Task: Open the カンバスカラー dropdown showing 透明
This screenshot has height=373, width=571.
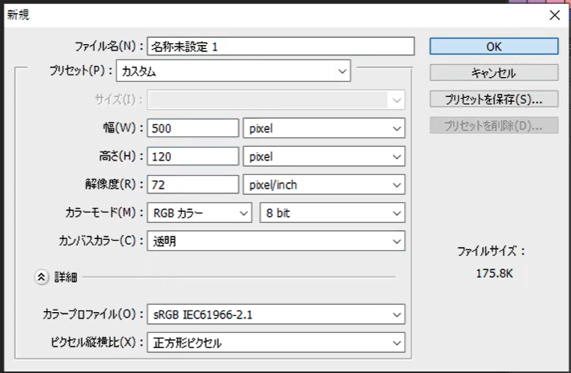Action: coord(275,241)
